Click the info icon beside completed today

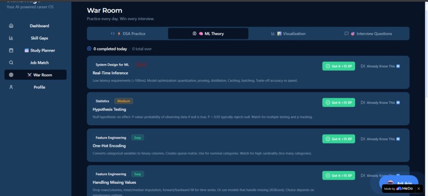point(89,48)
